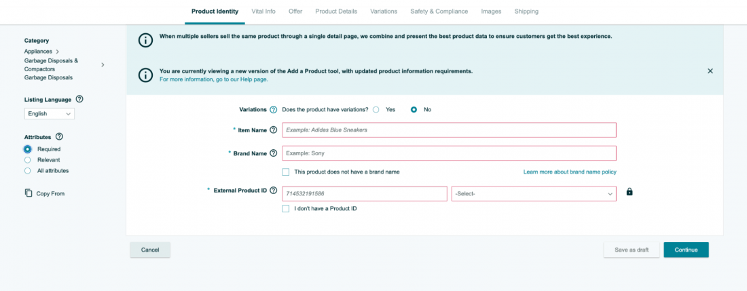Choose the Relevant attributes option
747x291 pixels.
28,160
